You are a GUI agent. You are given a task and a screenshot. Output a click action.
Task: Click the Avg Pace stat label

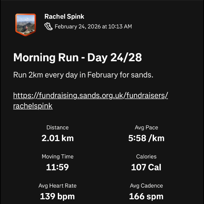point(146,128)
